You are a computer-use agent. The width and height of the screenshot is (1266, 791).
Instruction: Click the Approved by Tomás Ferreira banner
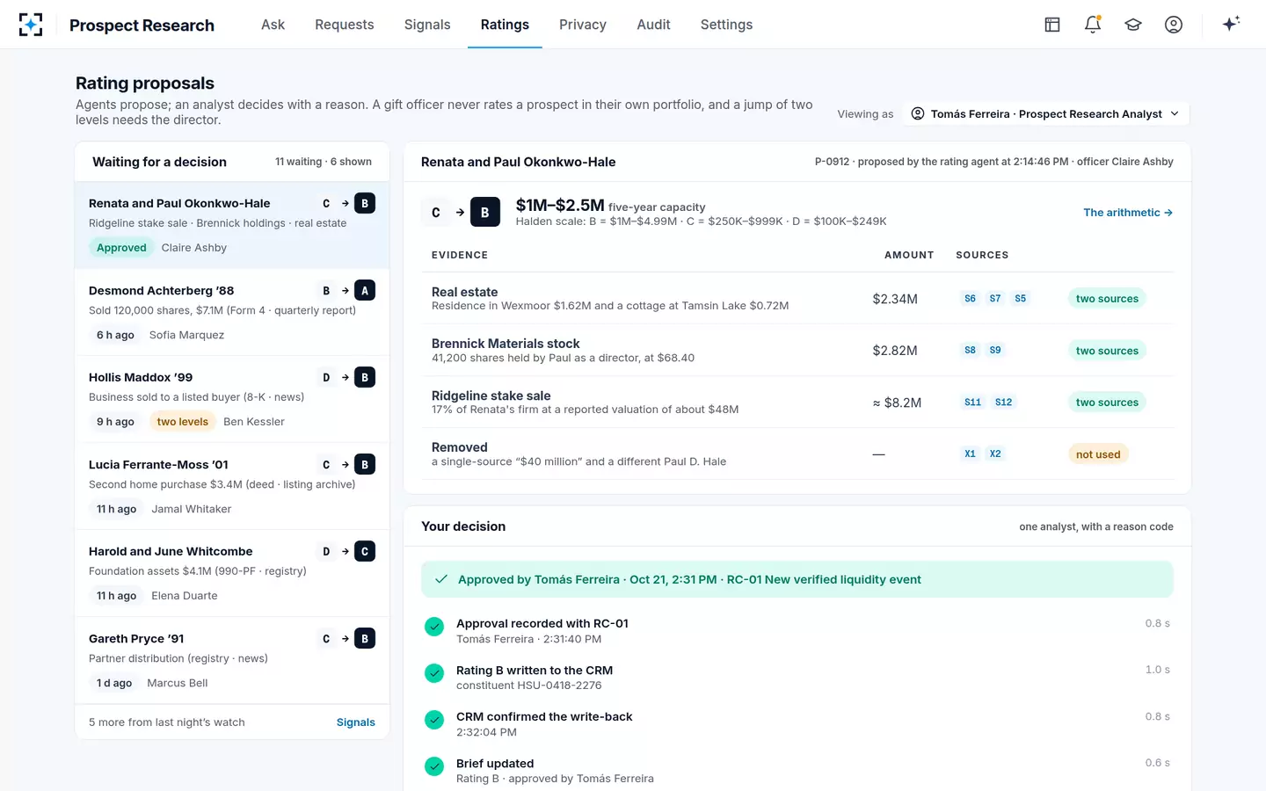click(x=797, y=579)
